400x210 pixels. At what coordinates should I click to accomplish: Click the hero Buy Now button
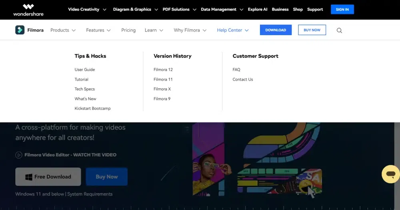click(x=107, y=176)
